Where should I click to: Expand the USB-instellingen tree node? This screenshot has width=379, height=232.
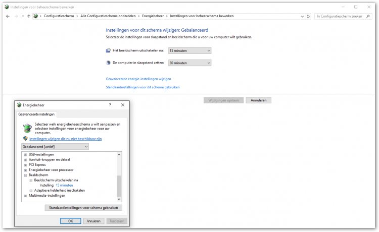click(x=25, y=154)
